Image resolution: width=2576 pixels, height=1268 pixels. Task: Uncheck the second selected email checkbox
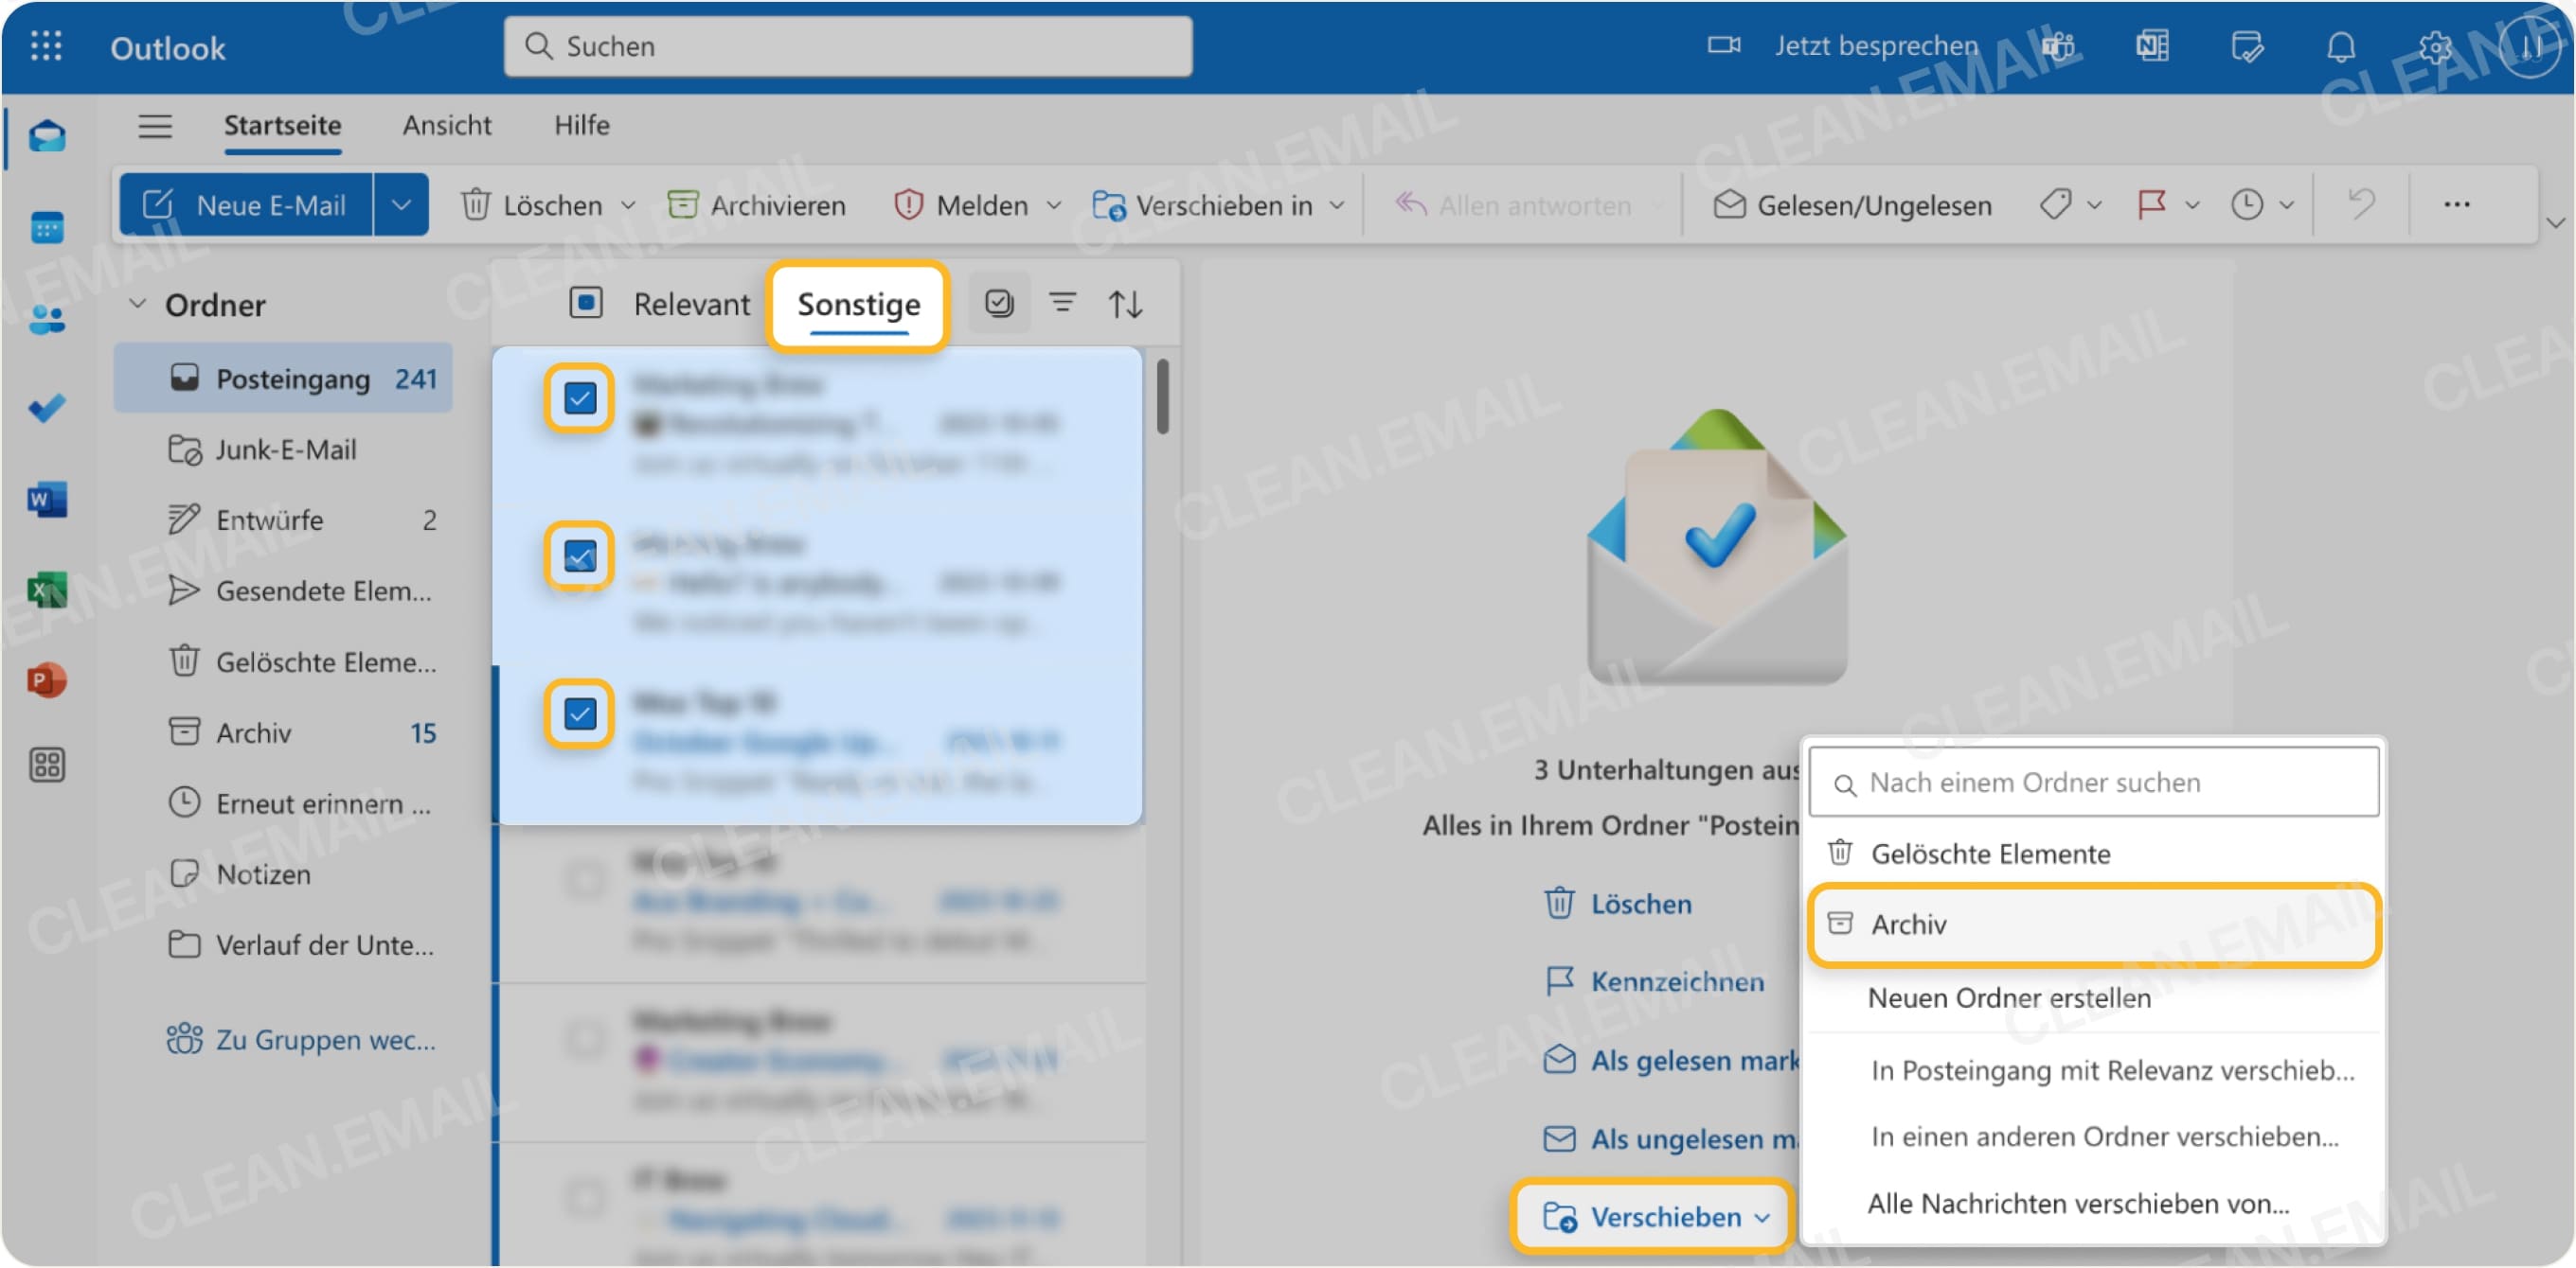(579, 555)
